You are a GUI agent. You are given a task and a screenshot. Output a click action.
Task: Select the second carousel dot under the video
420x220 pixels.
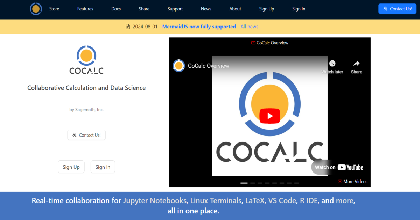(252, 183)
